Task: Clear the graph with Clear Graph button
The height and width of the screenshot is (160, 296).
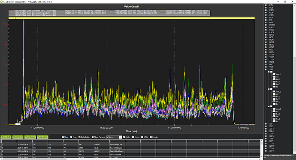Action: pos(30,137)
